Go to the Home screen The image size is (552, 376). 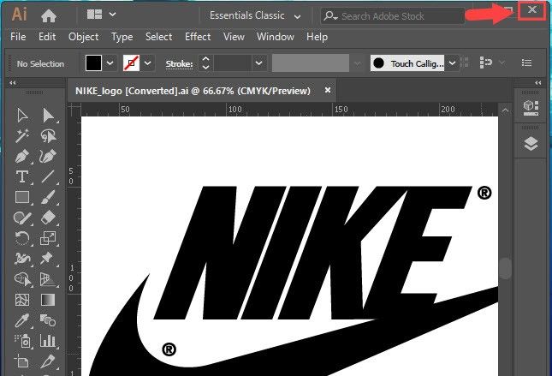pyautogui.click(x=49, y=15)
